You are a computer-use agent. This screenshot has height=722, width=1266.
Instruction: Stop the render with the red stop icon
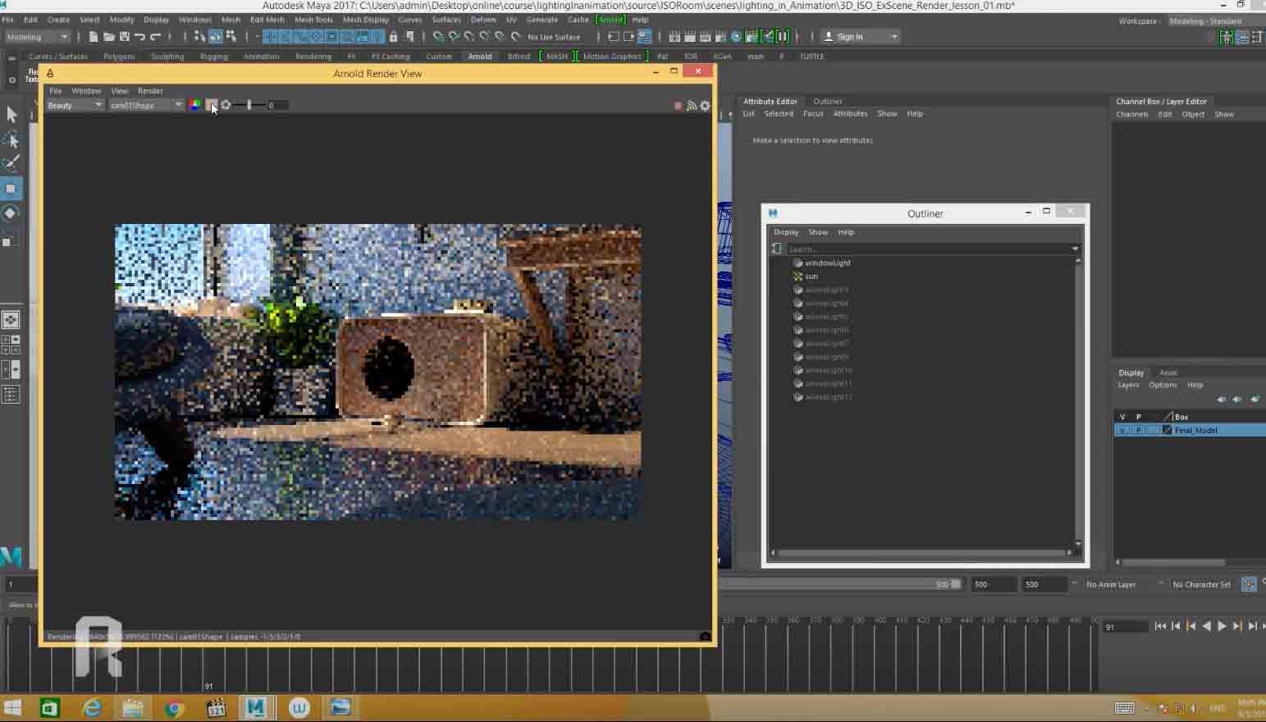click(x=678, y=106)
